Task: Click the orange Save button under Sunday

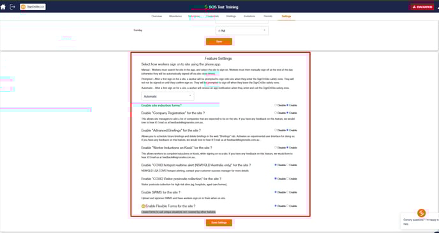Action: tap(219, 41)
